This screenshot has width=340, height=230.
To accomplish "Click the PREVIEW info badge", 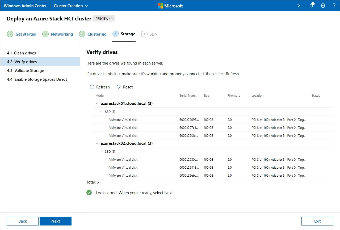I will pyautogui.click(x=104, y=19).
